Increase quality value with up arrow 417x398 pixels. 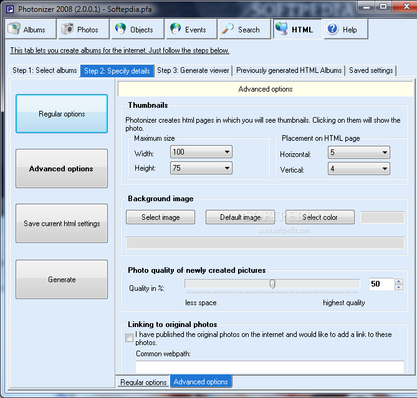point(399,281)
